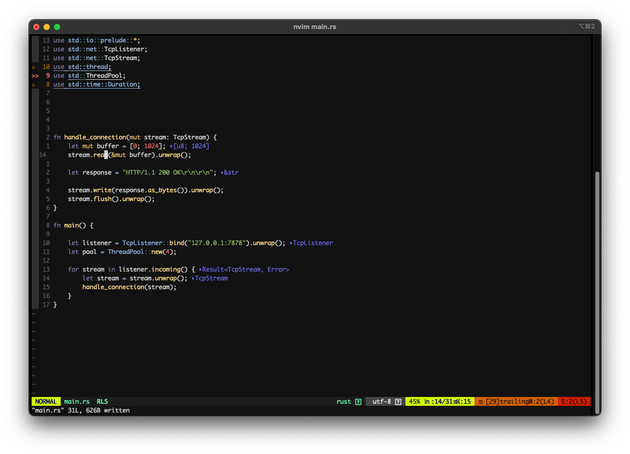Click the current line number 14 in the gutter
The image size is (630, 454).
coord(43,155)
